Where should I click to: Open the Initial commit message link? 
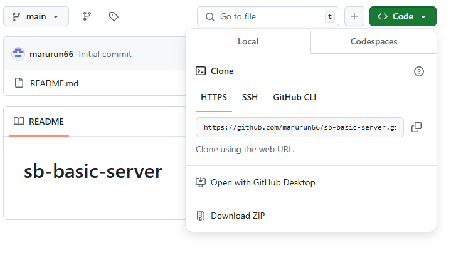pyautogui.click(x=105, y=54)
